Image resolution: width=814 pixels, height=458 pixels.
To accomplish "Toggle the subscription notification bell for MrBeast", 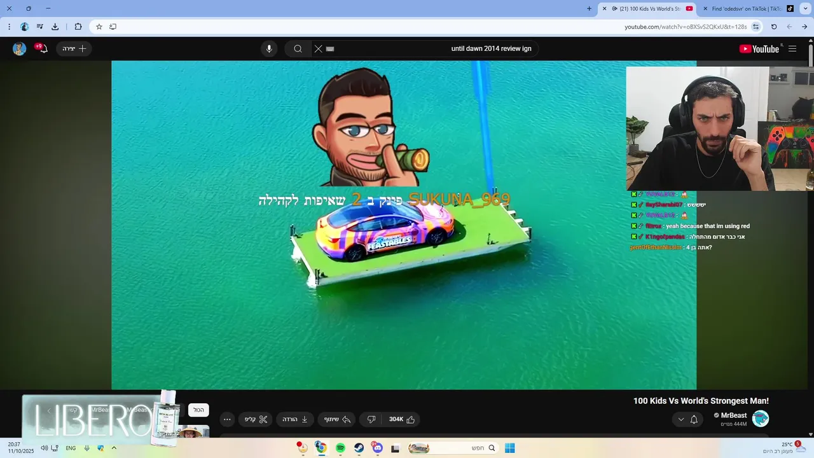I will 694,419.
